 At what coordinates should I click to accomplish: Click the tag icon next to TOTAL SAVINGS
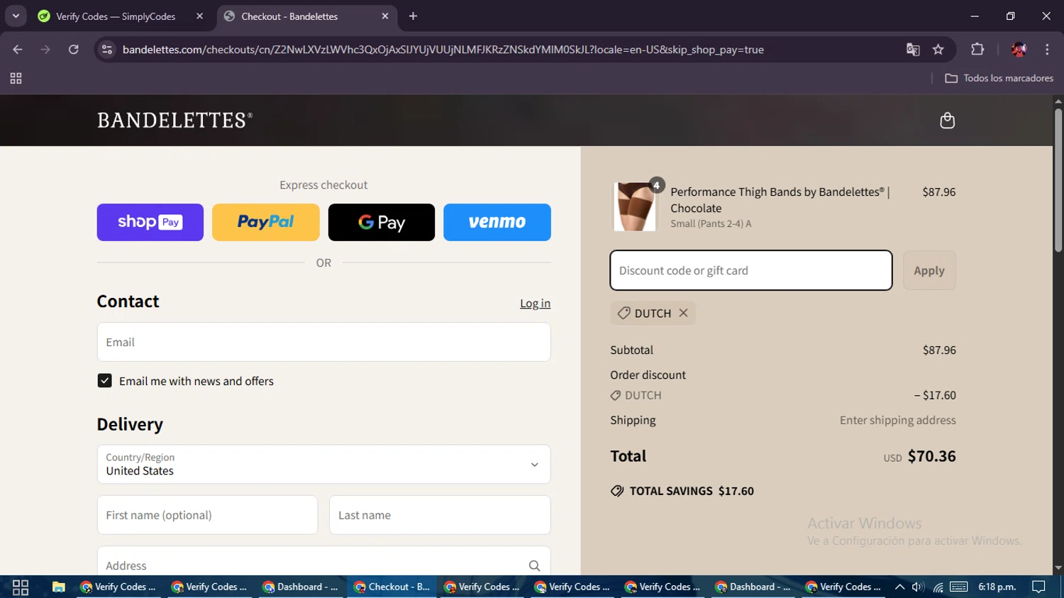[617, 491]
